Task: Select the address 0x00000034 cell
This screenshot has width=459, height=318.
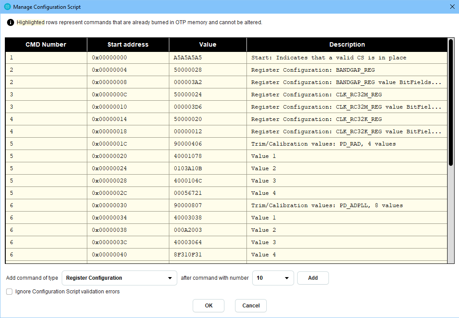Action: click(x=128, y=218)
